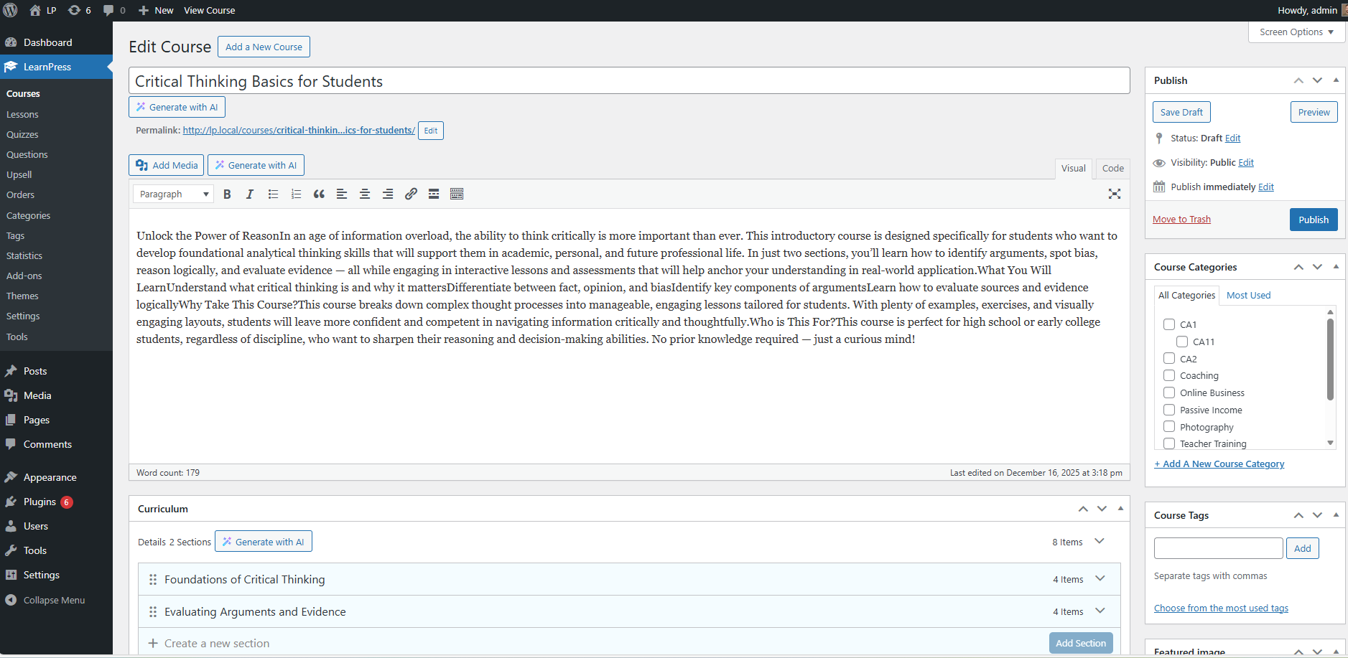
Task: Click the Course Tags input field
Action: (x=1218, y=548)
